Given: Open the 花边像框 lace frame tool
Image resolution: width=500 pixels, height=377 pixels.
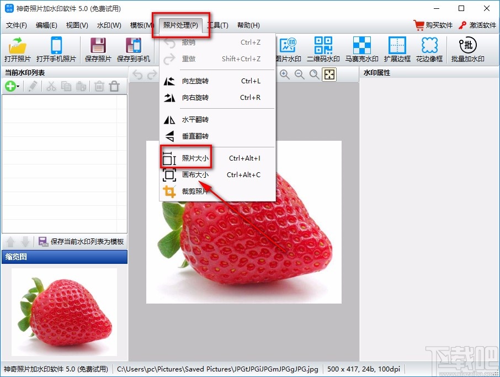Looking at the screenshot, I should pos(429,49).
